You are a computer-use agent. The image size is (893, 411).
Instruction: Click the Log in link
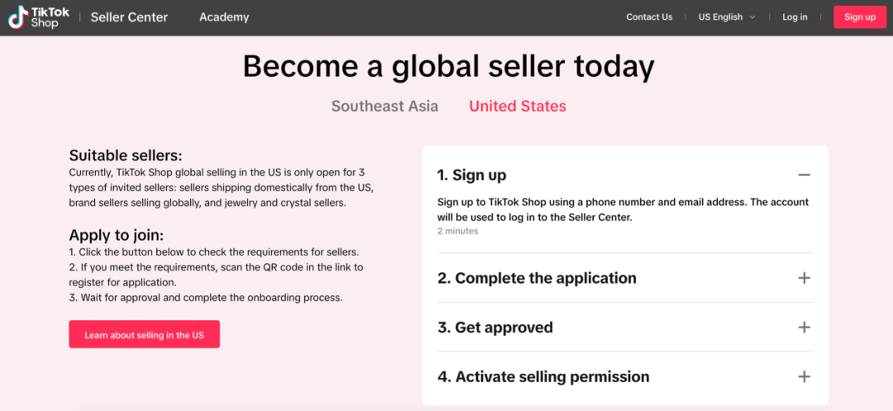pyautogui.click(x=795, y=17)
